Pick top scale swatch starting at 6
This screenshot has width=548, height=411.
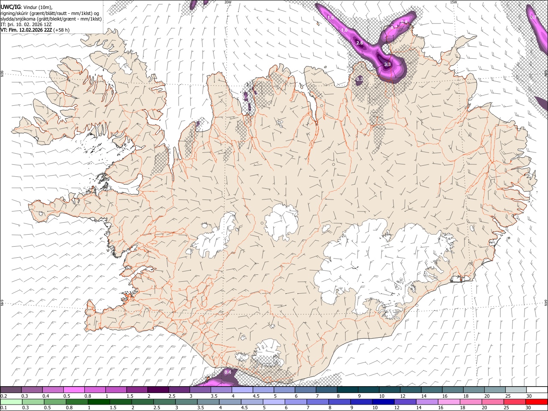pos(306,390)
